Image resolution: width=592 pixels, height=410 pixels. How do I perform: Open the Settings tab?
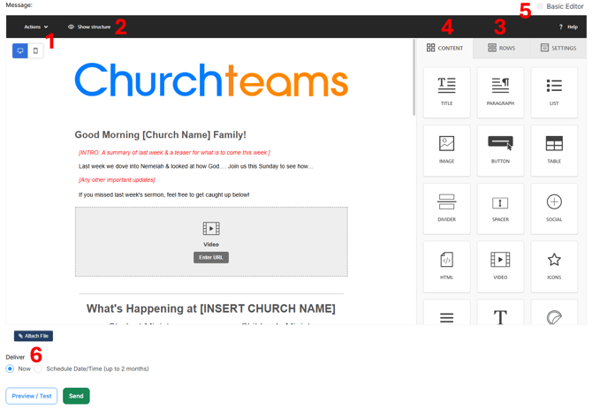pyautogui.click(x=558, y=48)
